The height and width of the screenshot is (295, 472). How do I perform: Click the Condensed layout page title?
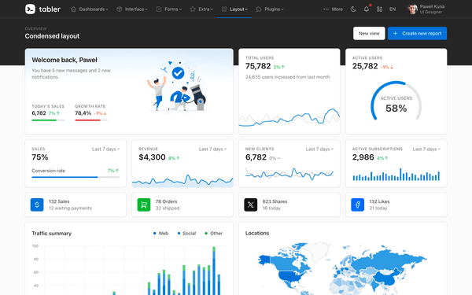click(52, 36)
